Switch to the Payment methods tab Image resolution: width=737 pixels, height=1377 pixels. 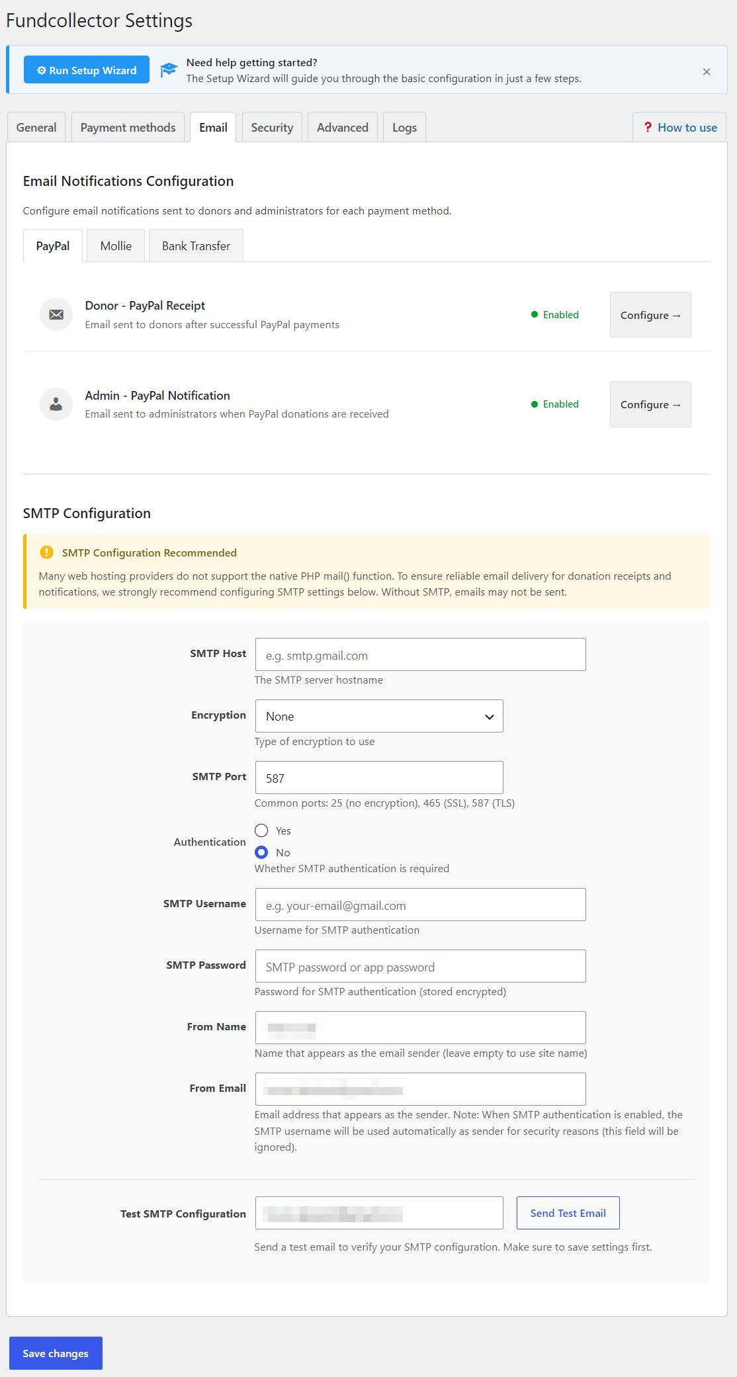tap(128, 127)
